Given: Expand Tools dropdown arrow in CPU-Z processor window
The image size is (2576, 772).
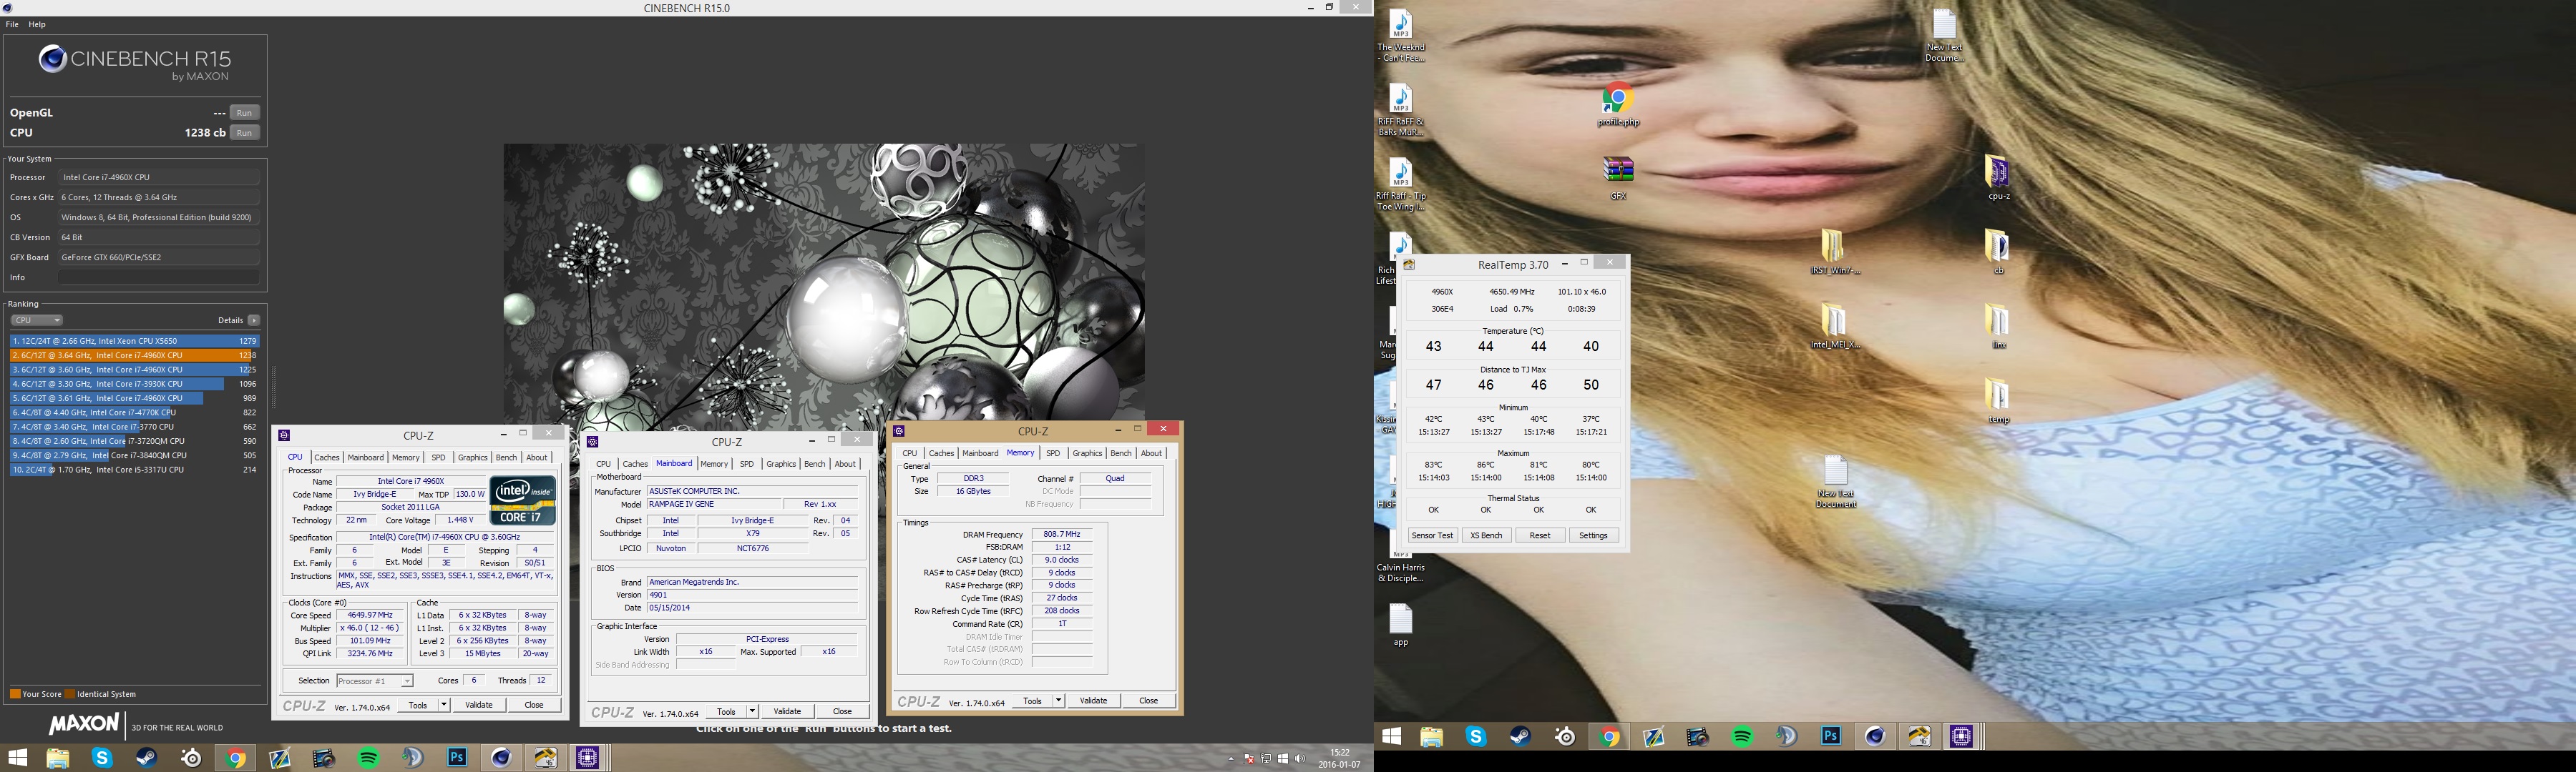Looking at the screenshot, I should (444, 705).
